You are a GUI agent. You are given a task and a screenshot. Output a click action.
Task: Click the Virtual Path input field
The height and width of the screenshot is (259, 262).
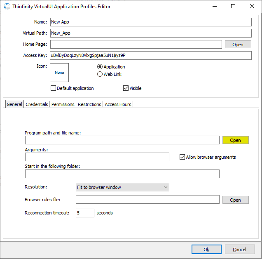tap(151, 33)
